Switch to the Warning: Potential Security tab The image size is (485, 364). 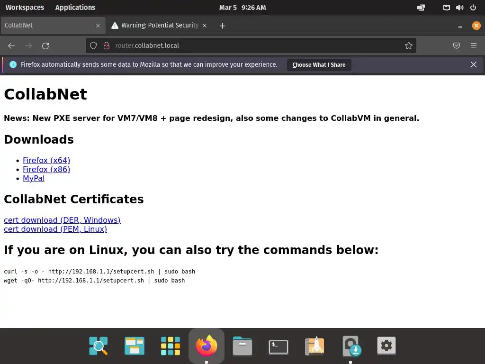coord(159,26)
